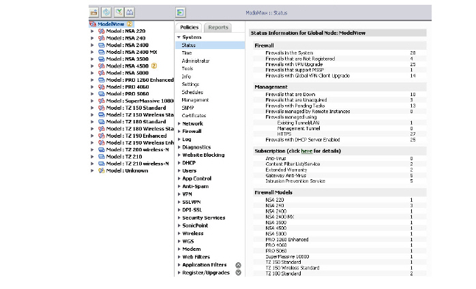
Task: Collapse the System policy section
Action: tap(179, 37)
